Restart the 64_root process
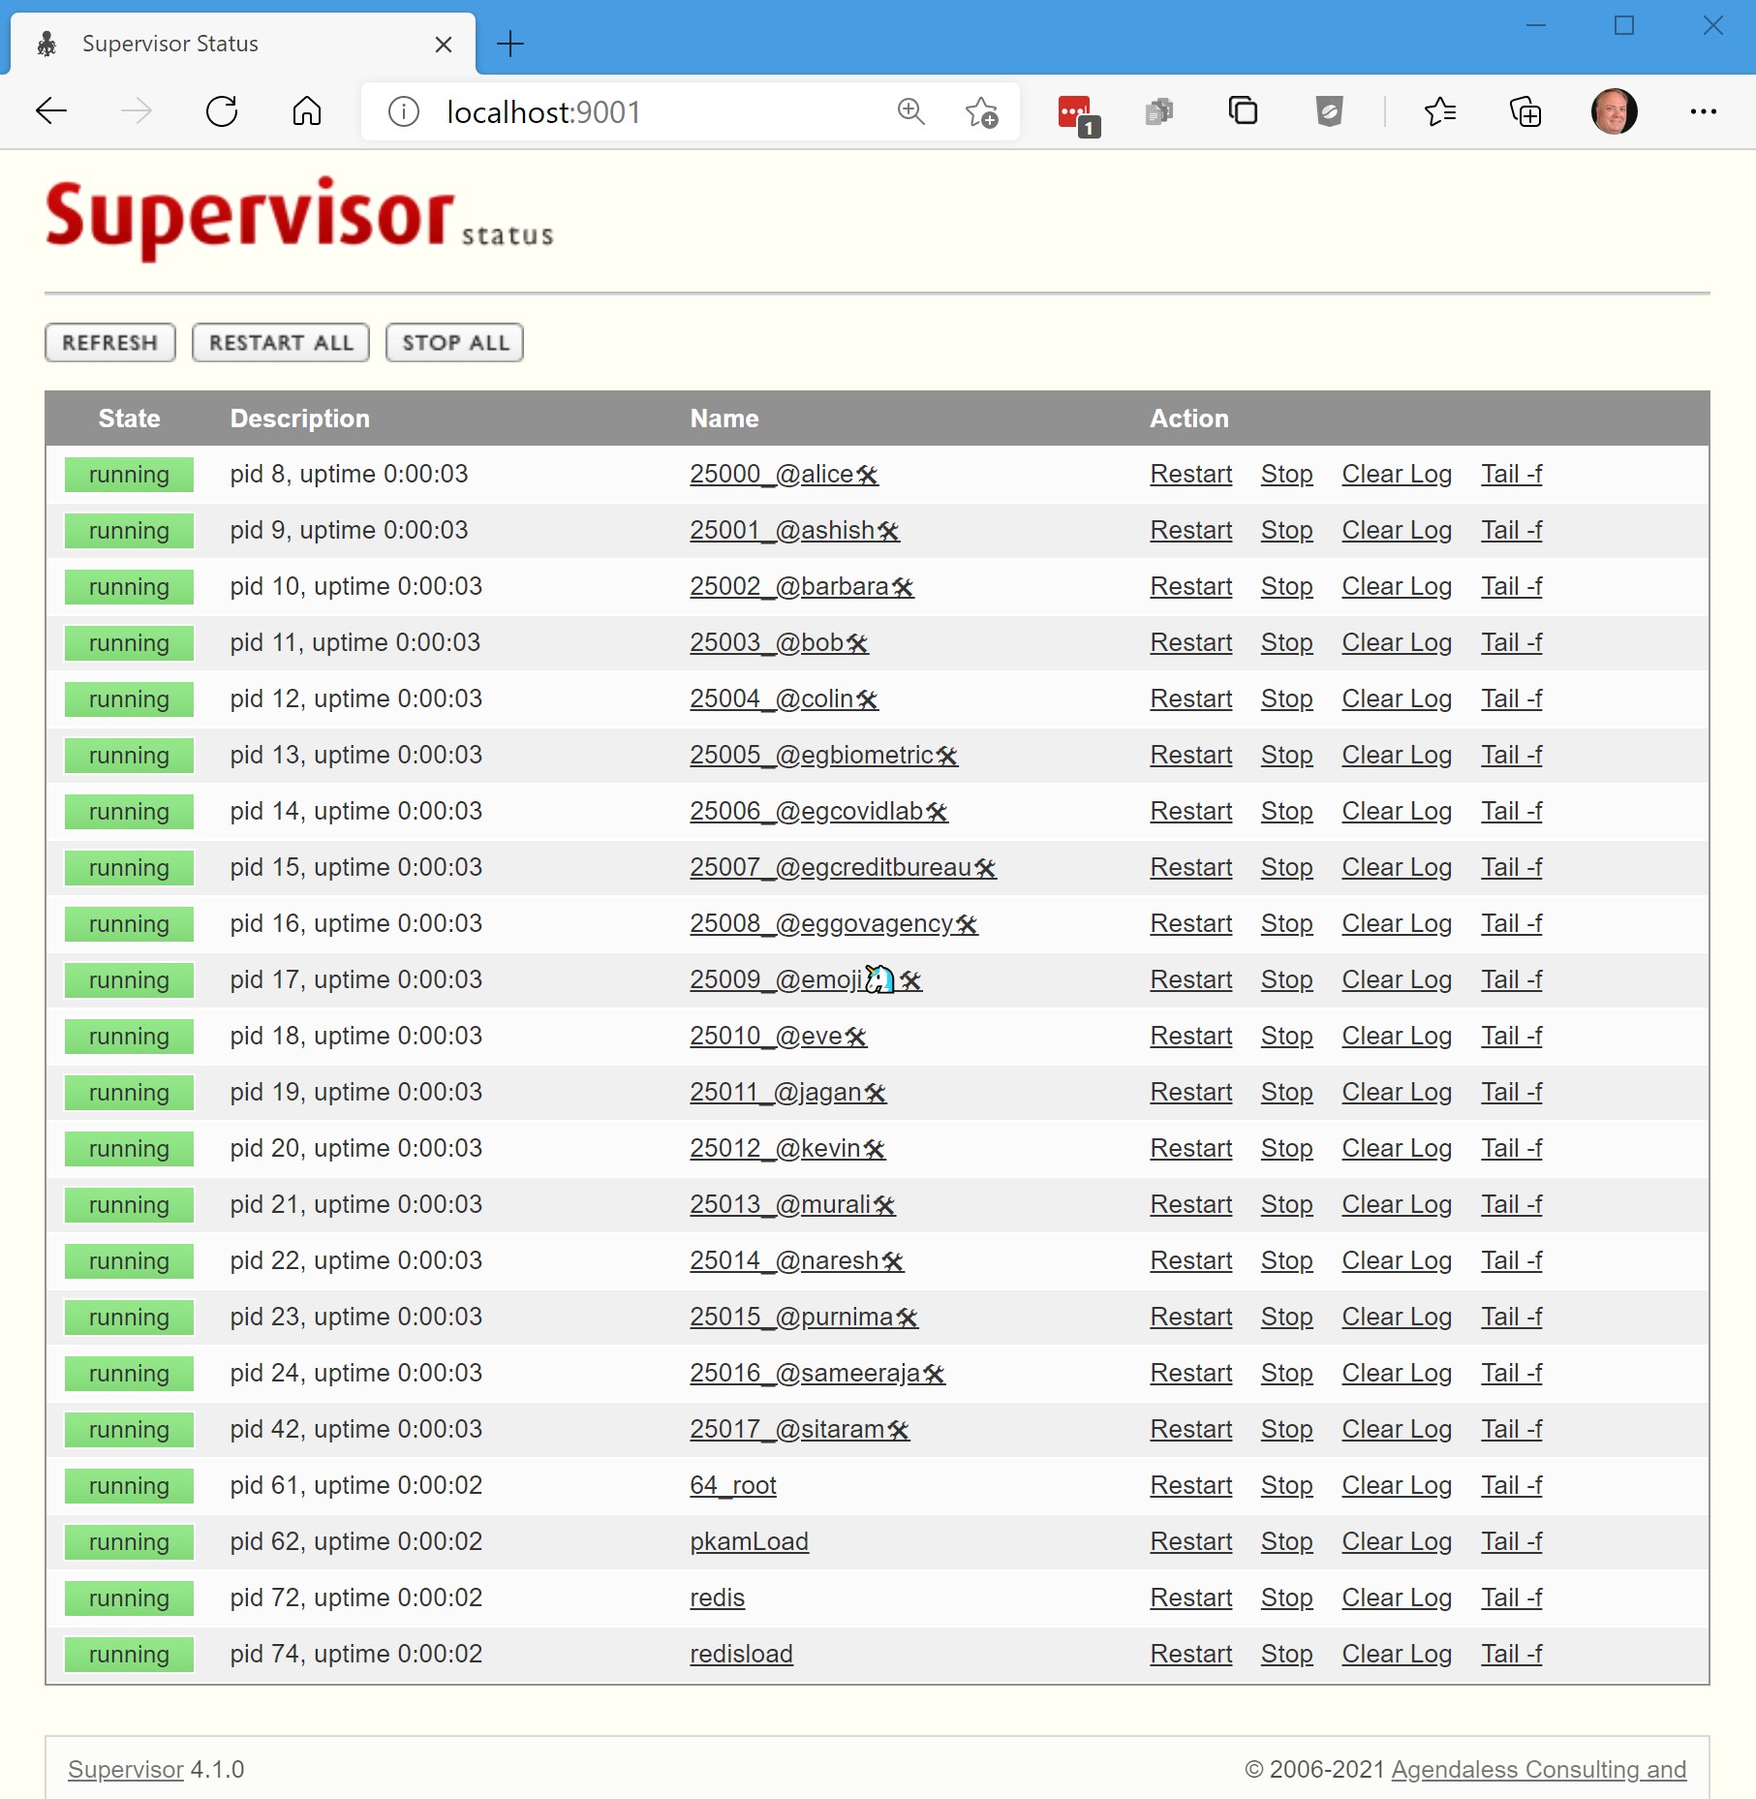This screenshot has height=1799, width=1756. tap(1191, 1486)
